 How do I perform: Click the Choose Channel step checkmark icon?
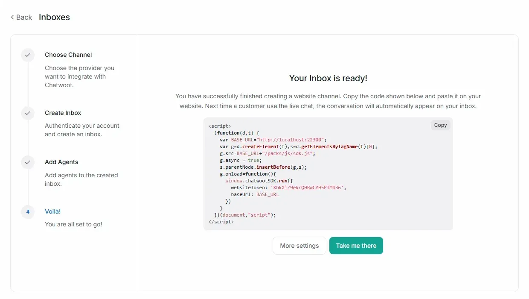tap(28, 55)
